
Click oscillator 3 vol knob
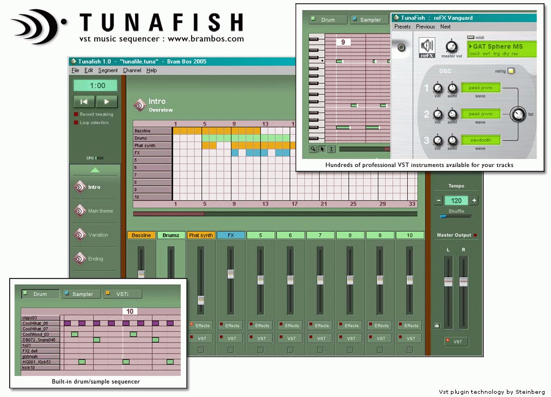[x=437, y=141]
